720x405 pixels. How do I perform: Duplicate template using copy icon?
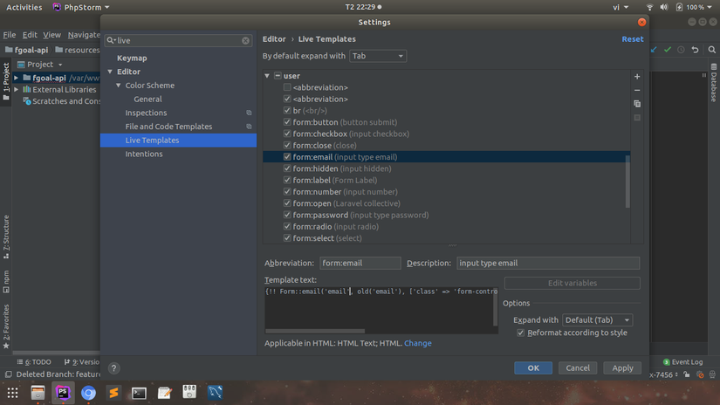click(x=637, y=104)
